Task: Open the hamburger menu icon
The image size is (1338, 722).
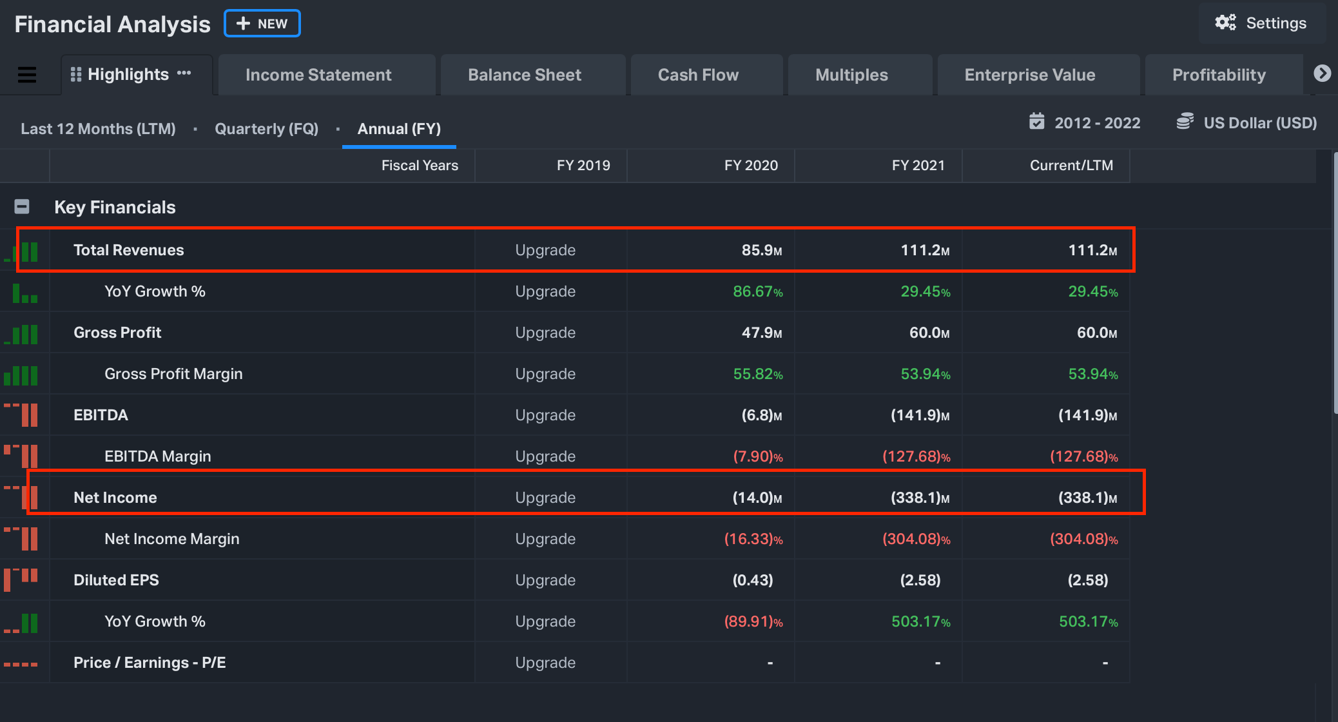Action: tap(26, 75)
